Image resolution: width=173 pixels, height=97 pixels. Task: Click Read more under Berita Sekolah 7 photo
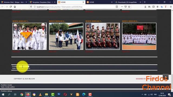tap(89, 51)
